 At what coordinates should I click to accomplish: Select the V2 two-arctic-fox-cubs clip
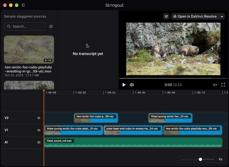(96, 118)
